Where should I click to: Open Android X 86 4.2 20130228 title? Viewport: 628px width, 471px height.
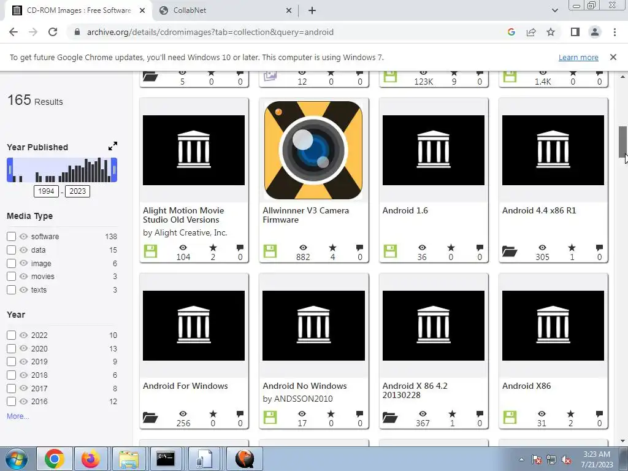pyautogui.click(x=415, y=391)
